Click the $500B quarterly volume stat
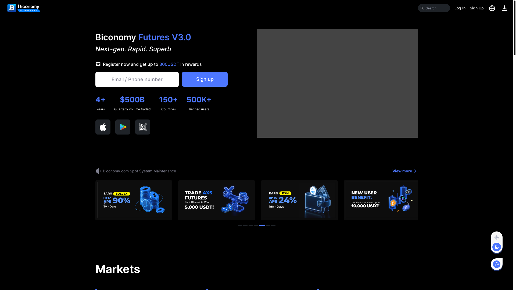The width and height of the screenshot is (516, 290). tap(132, 103)
